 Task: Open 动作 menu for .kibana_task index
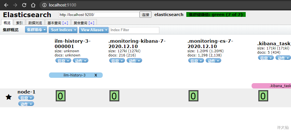coord(283,58)
